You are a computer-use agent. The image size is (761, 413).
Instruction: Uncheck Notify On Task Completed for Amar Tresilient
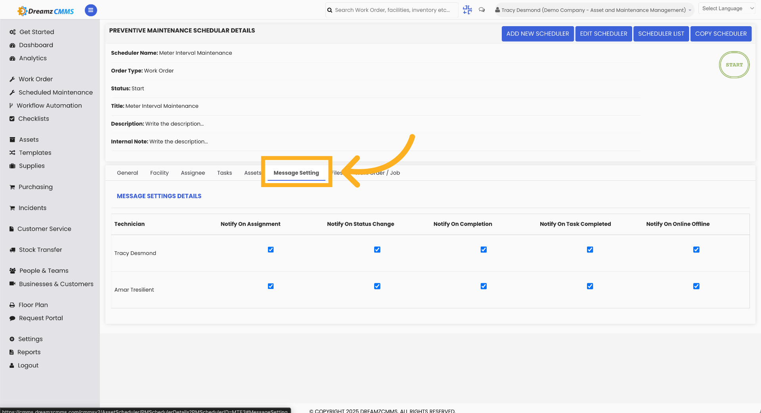[x=590, y=286]
